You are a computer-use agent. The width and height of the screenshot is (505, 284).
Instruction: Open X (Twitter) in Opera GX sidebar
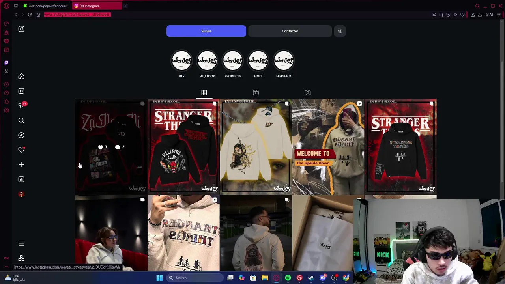pyautogui.click(x=6, y=71)
